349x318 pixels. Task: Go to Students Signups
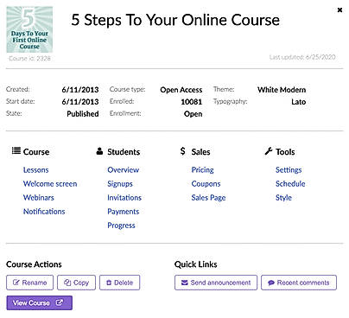coord(120,184)
